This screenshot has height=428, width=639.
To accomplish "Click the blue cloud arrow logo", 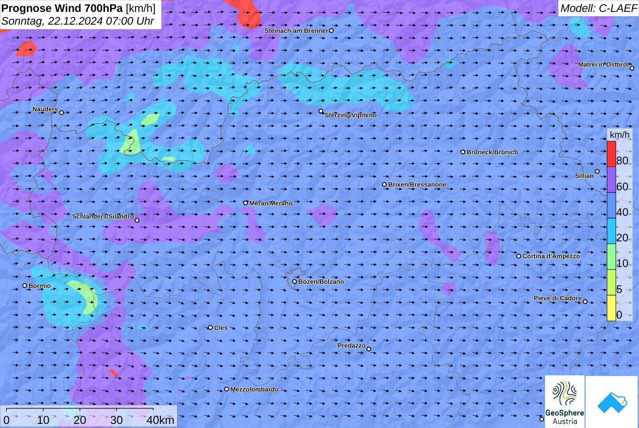I will tap(612, 402).
